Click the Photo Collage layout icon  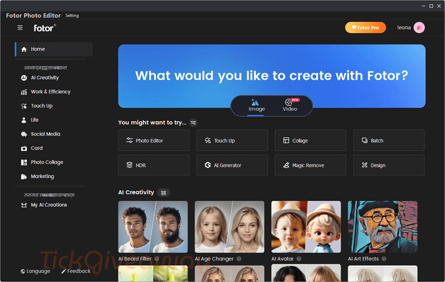coord(24,162)
